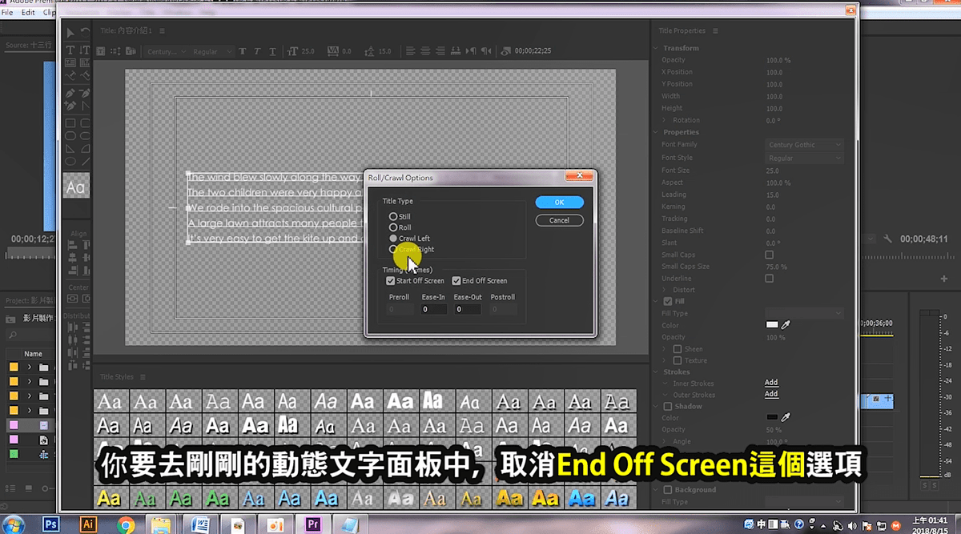The image size is (961, 534).
Task: Click the Ease-In frames field
Action: coord(433,309)
